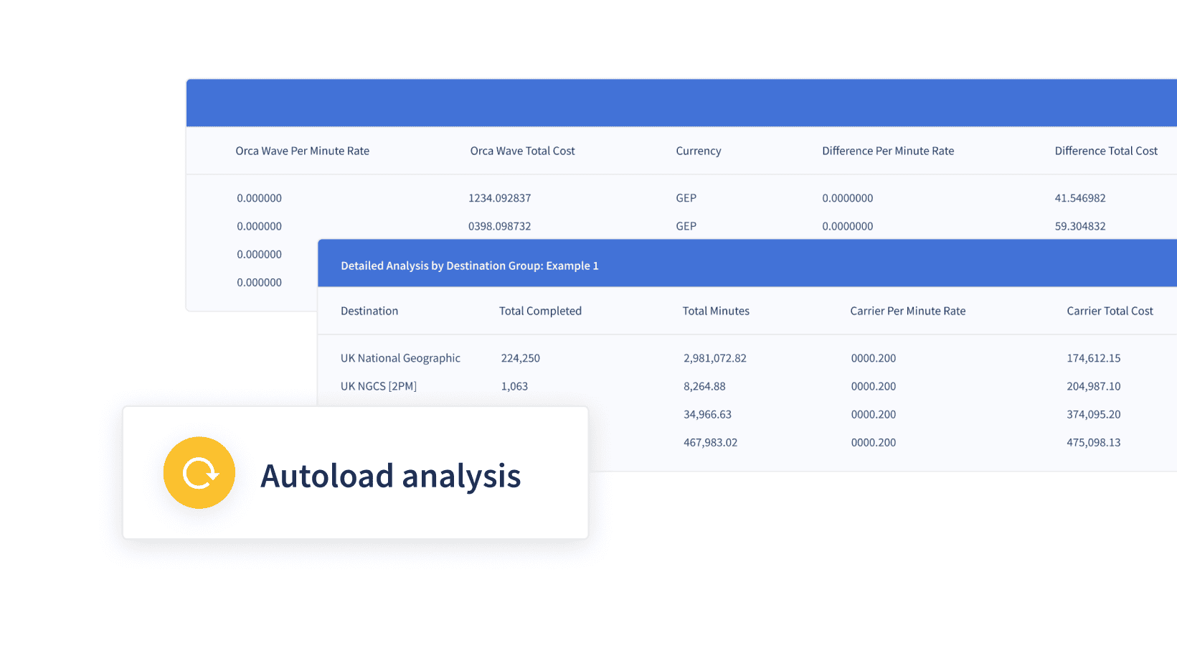Click the Currency column header

pyautogui.click(x=699, y=151)
